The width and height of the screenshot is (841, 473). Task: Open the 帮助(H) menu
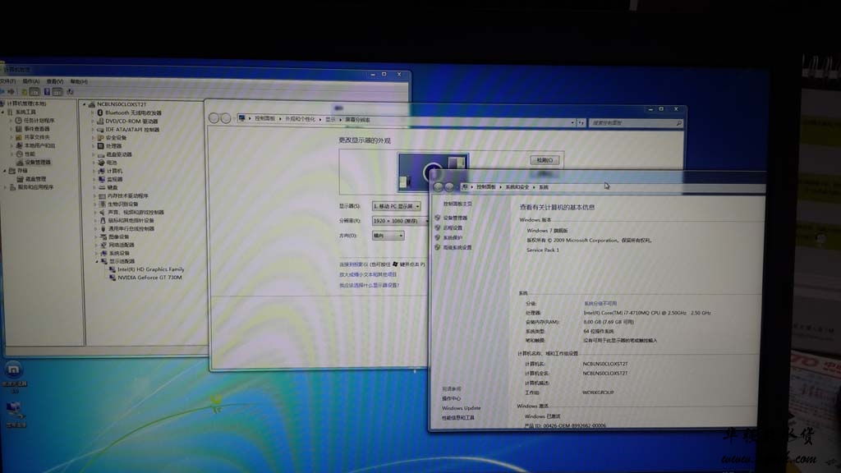[79, 81]
